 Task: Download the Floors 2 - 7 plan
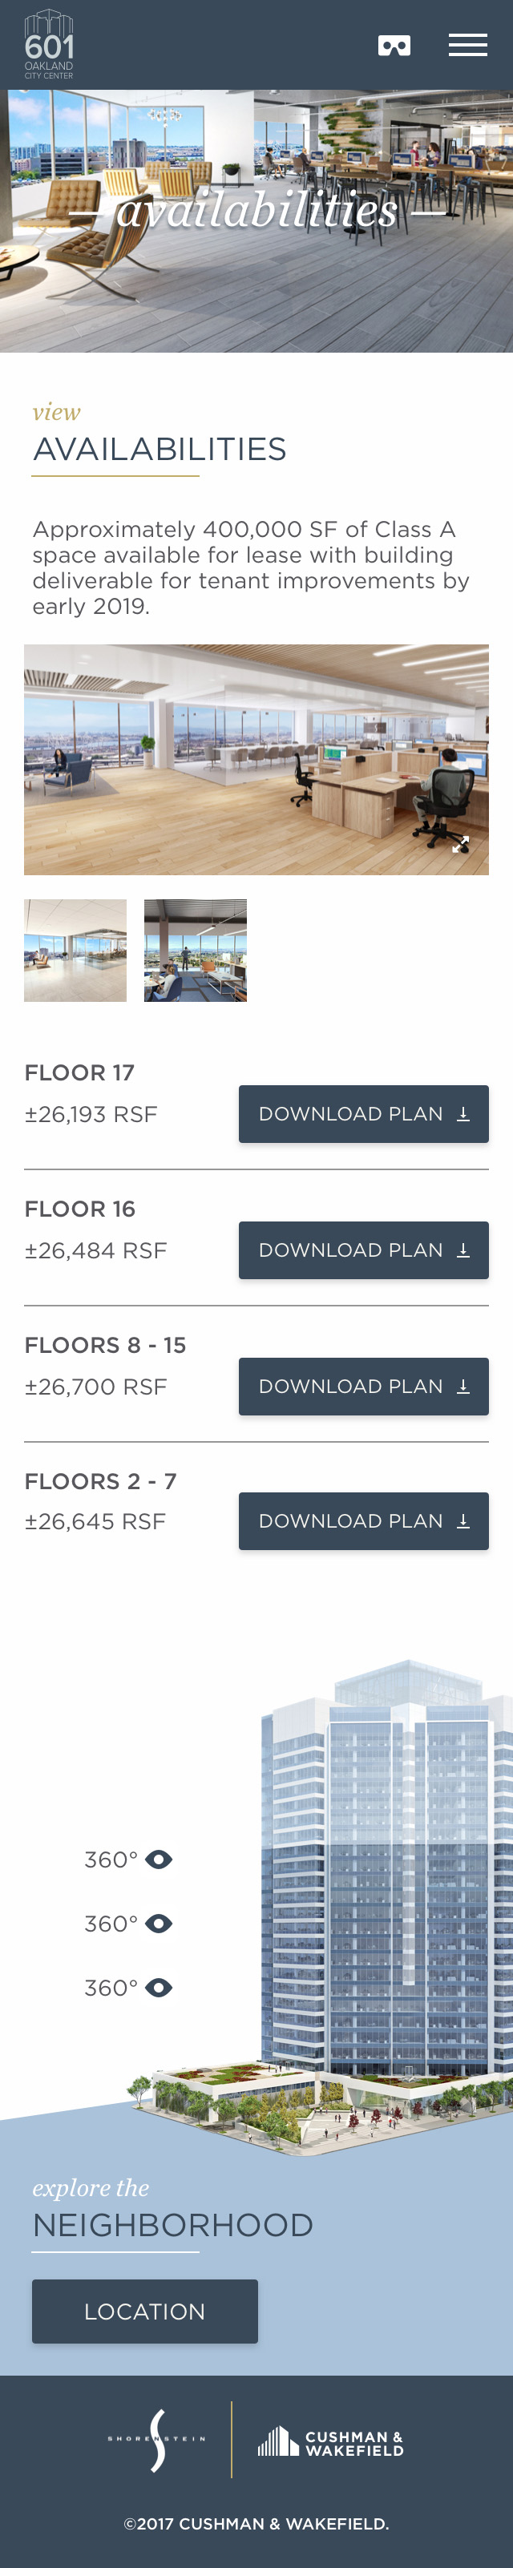point(364,1520)
